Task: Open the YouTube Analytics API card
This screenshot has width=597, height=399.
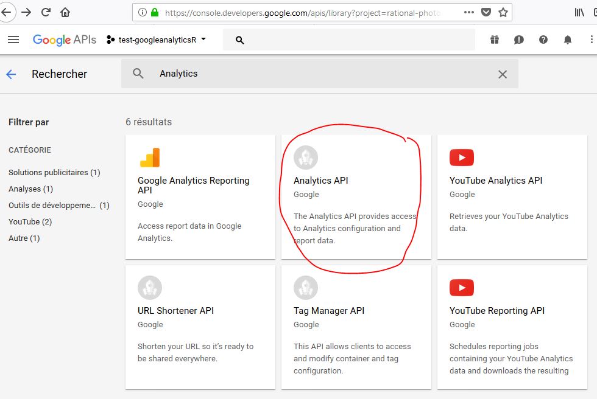Action: coord(512,197)
